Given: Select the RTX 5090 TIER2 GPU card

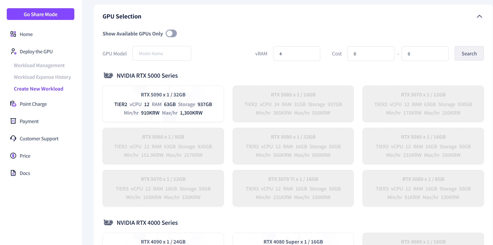Looking at the screenshot, I should (x=163, y=104).
